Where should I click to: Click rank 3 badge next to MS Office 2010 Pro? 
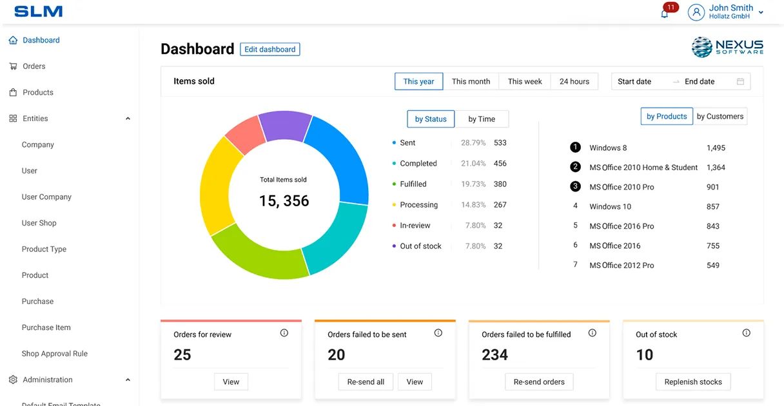(x=576, y=187)
